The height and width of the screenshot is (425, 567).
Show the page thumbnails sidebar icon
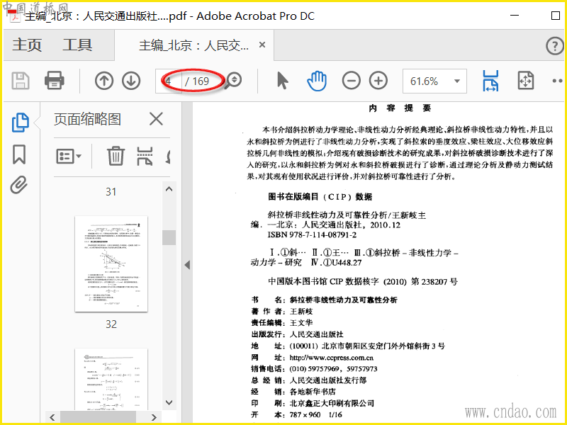click(x=21, y=122)
